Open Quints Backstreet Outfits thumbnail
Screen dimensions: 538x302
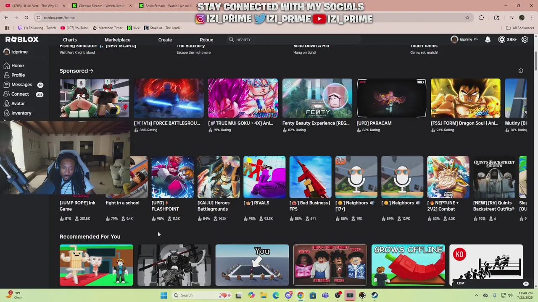(x=494, y=177)
